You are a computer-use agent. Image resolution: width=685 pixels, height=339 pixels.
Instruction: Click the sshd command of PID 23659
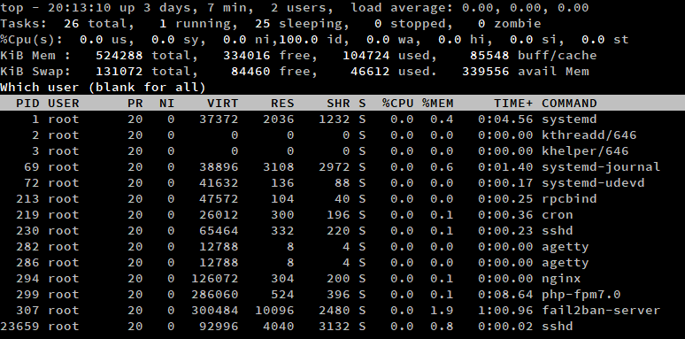(x=558, y=327)
